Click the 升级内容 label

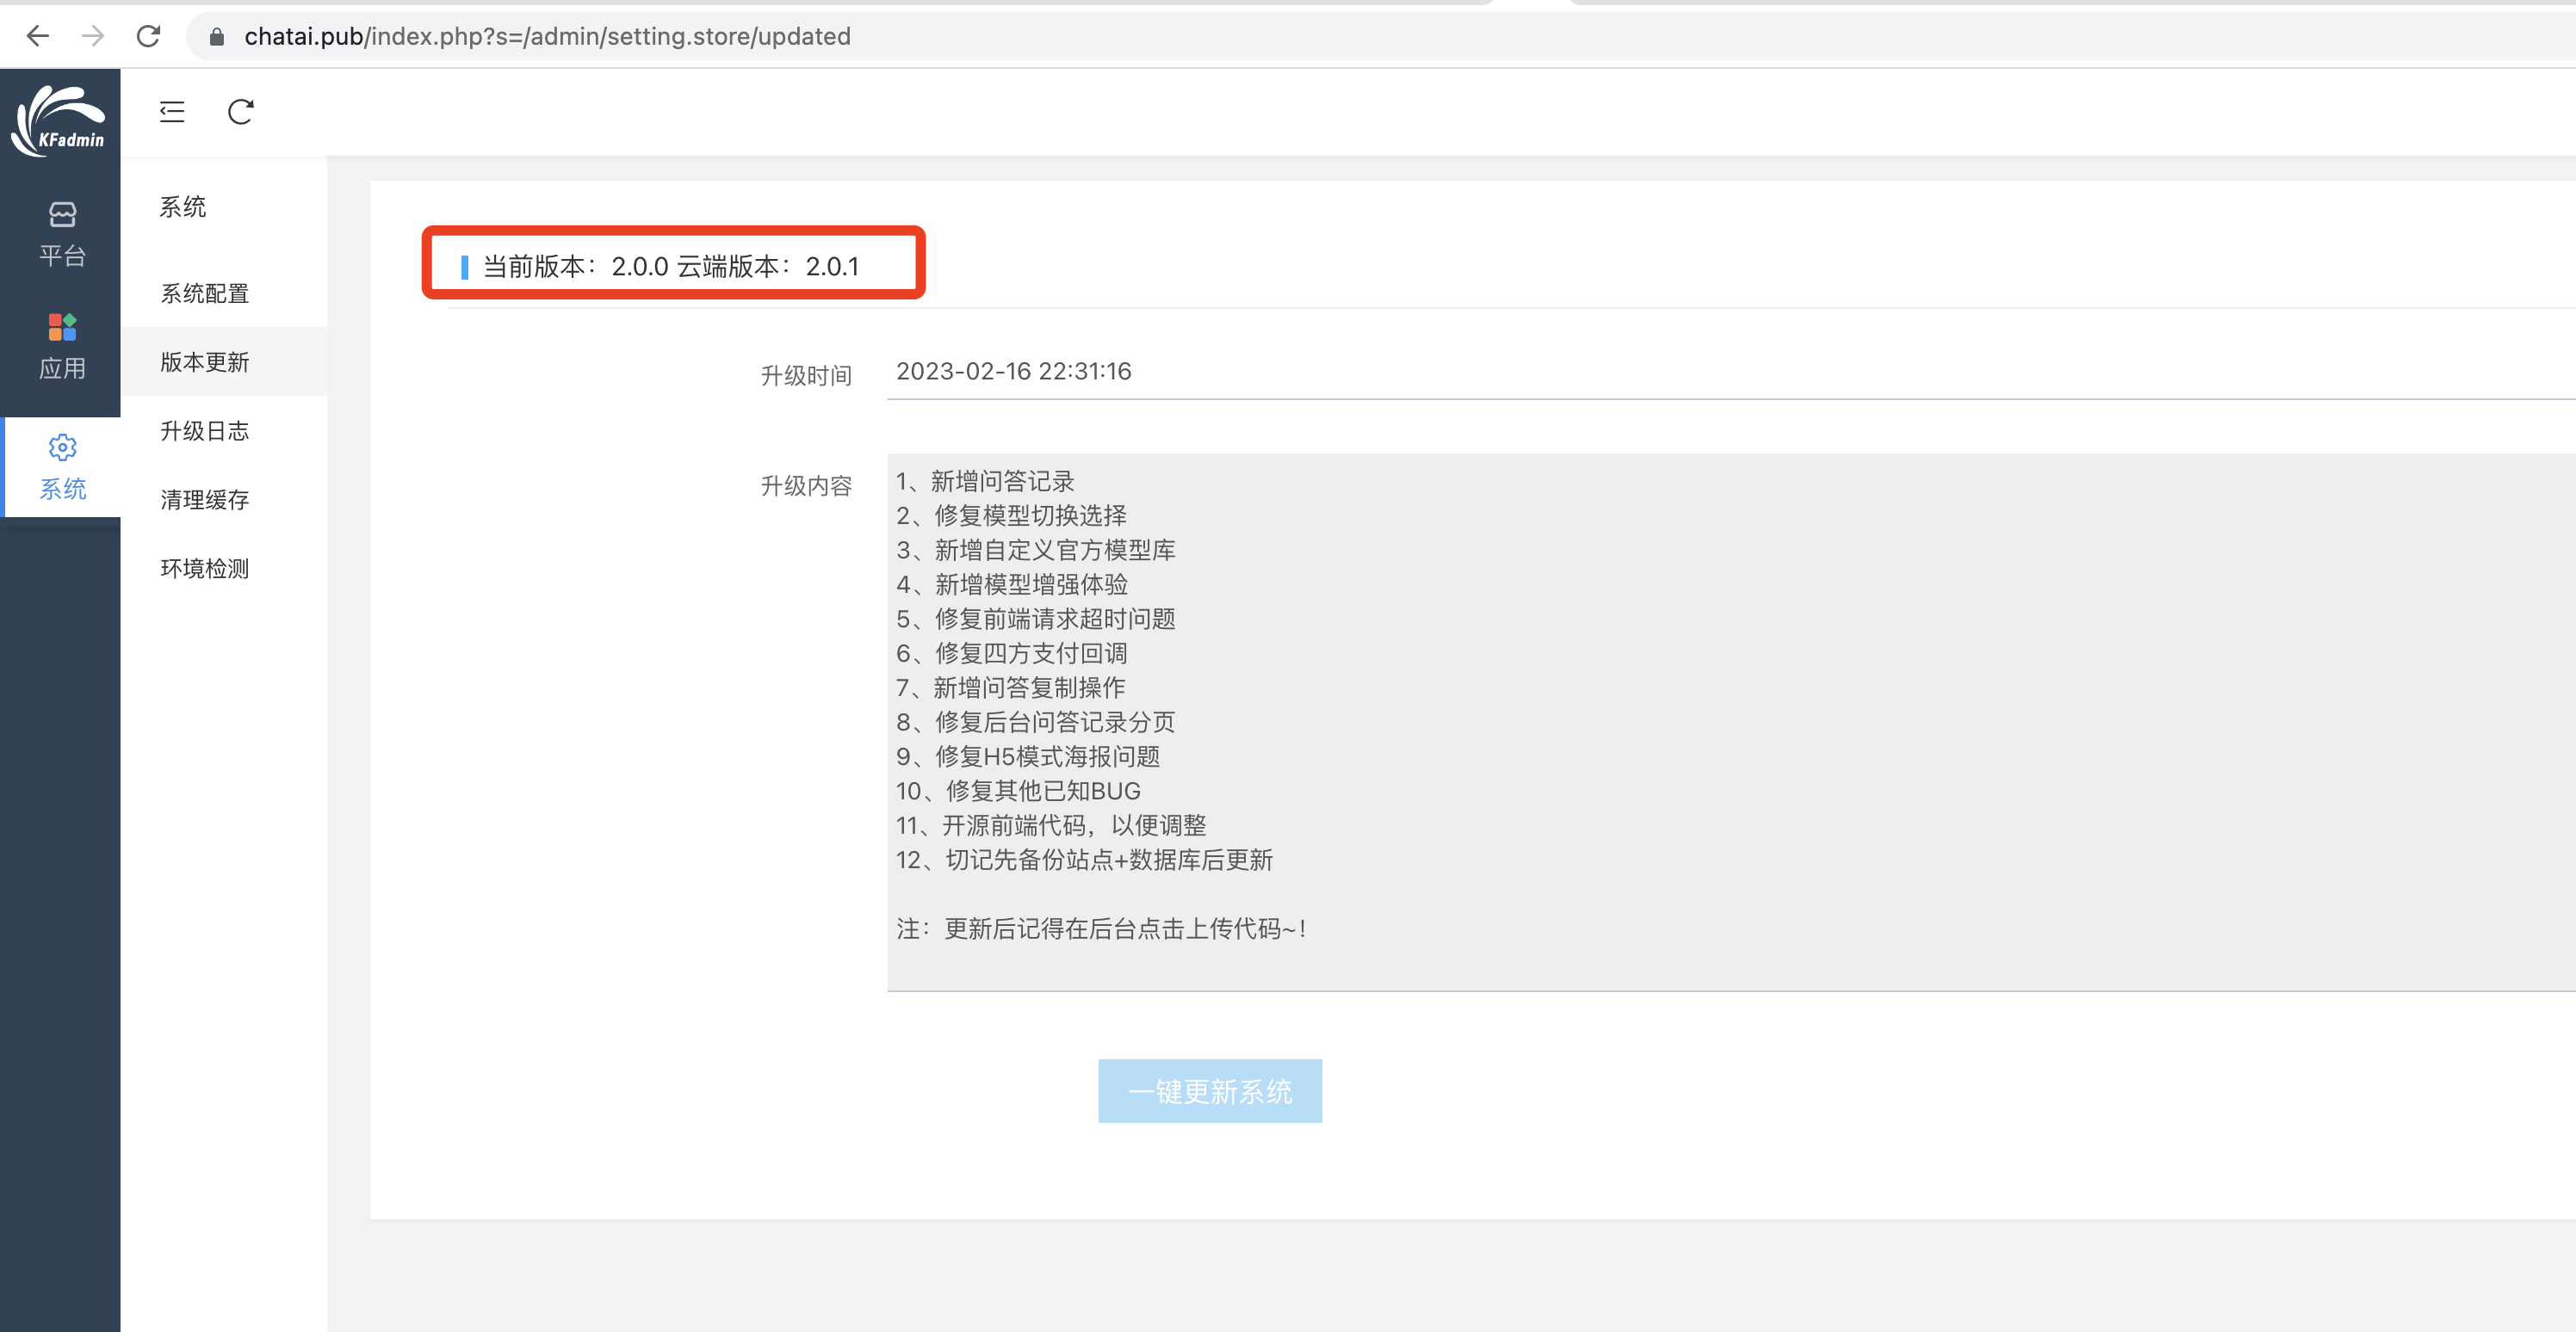(x=806, y=485)
